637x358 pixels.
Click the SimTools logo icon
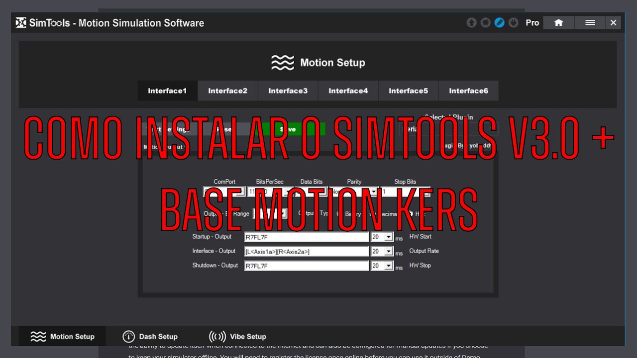point(21,23)
